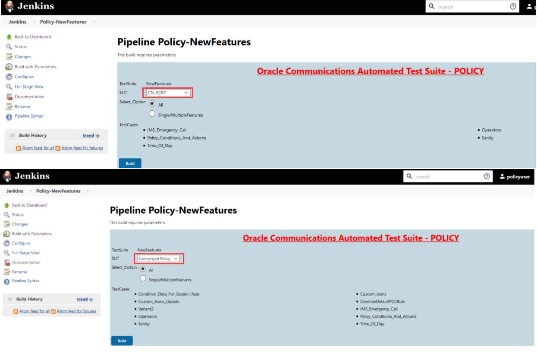Open Atom feed for all link, bottom window
Screen dimensions: 537x353
click(x=35, y=311)
